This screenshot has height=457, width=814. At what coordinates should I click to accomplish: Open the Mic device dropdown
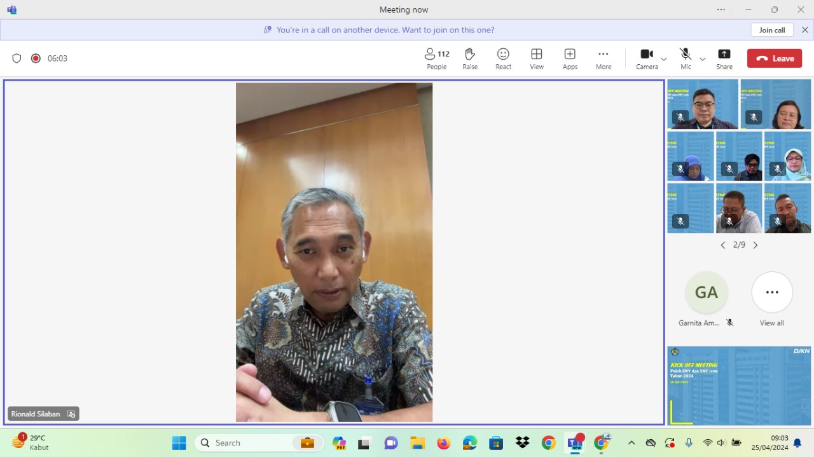click(702, 59)
